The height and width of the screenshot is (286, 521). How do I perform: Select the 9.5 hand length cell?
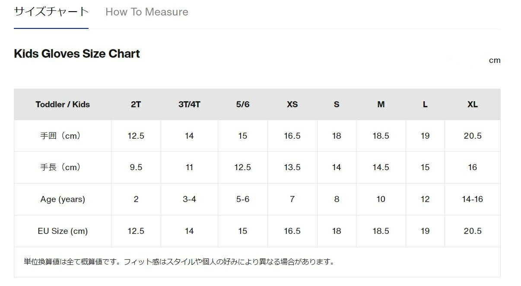pyautogui.click(x=136, y=167)
